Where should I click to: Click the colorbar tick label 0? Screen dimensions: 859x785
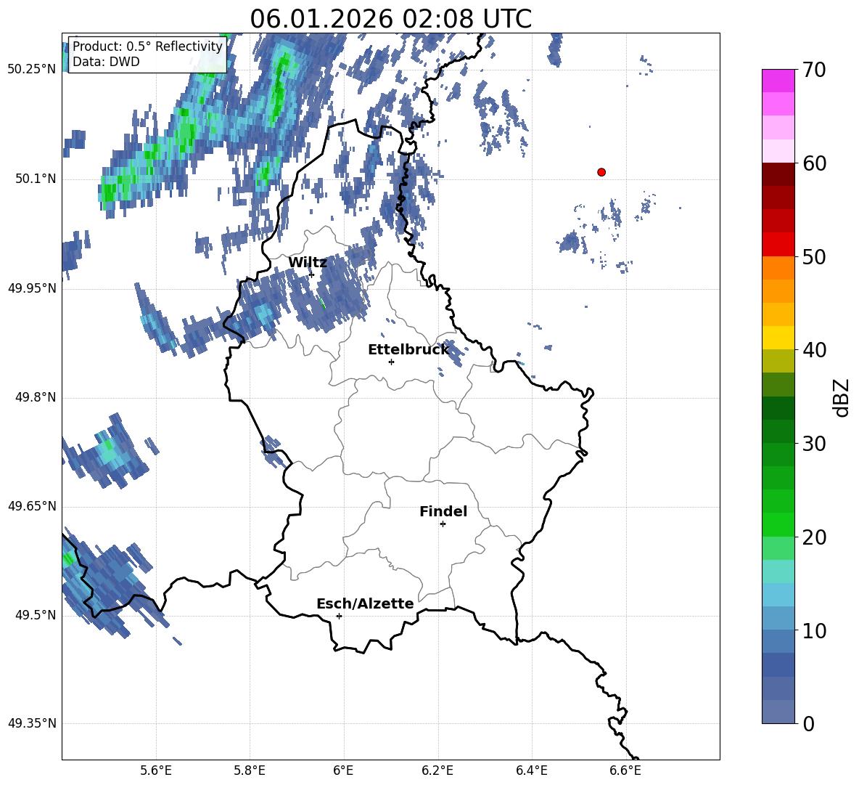tap(808, 723)
